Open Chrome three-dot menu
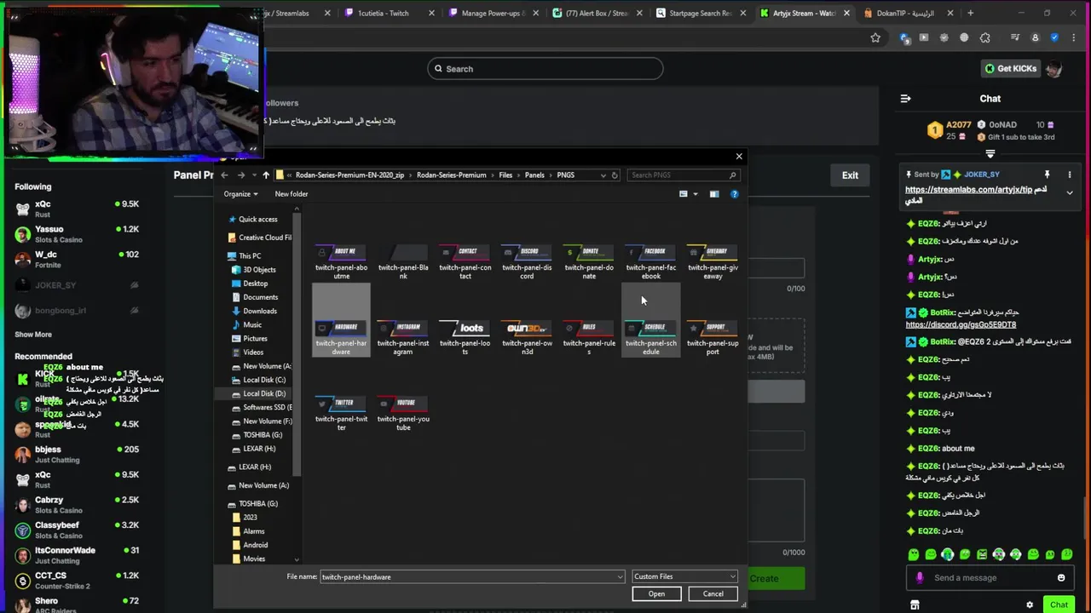The height and width of the screenshot is (613, 1091). 1073,37
